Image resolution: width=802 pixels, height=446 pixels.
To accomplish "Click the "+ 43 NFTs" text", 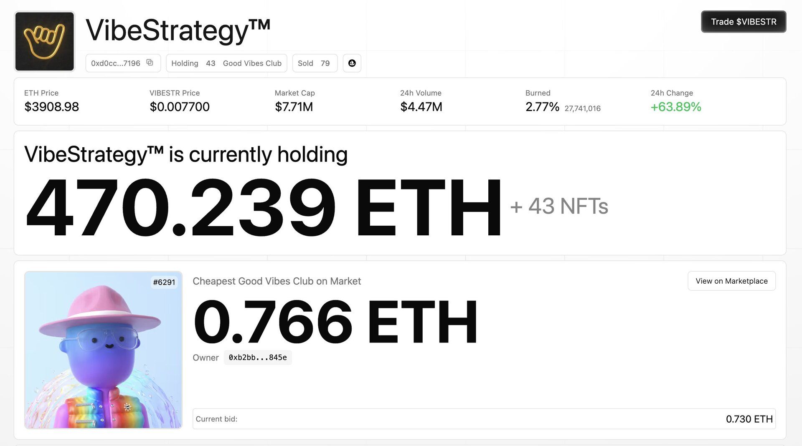I will point(559,206).
